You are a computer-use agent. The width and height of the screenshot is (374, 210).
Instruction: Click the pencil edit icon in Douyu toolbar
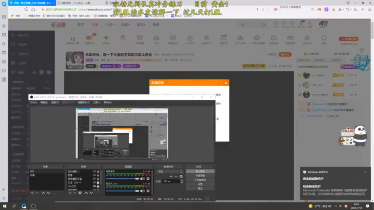(307, 38)
